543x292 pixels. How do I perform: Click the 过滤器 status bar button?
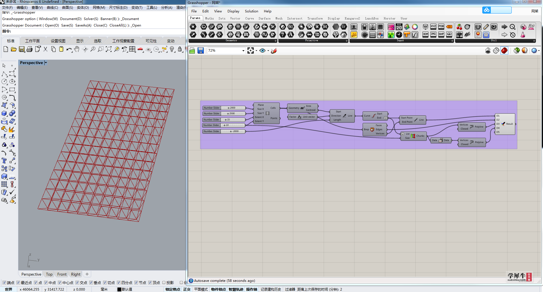290,289
